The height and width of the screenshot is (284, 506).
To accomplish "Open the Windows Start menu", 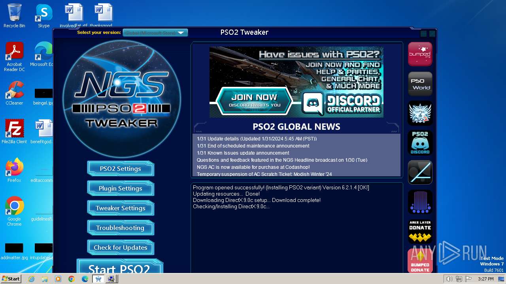I will [x=11, y=279].
